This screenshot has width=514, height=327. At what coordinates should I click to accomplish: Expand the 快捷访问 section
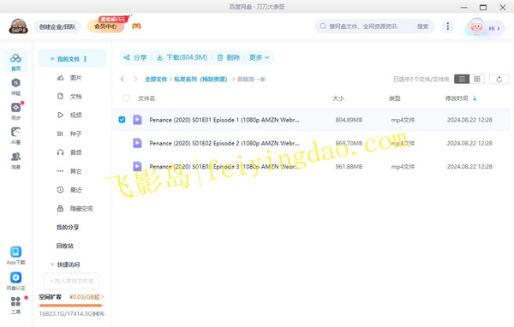52,265
